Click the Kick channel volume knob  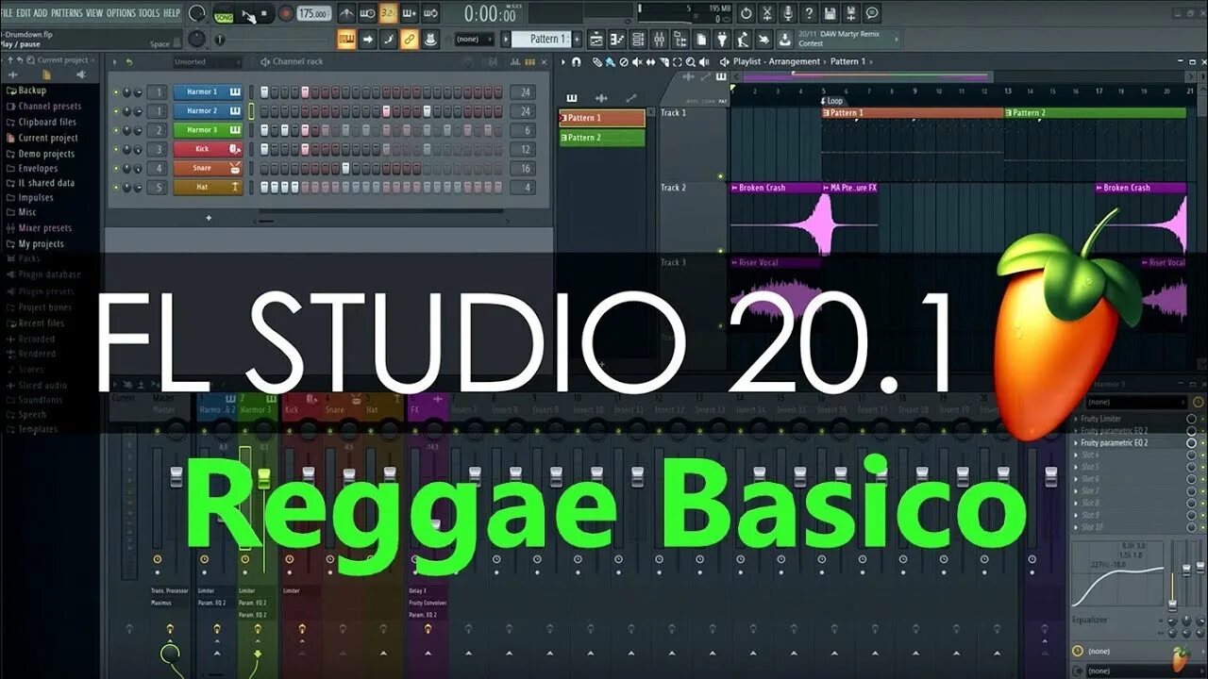point(138,149)
